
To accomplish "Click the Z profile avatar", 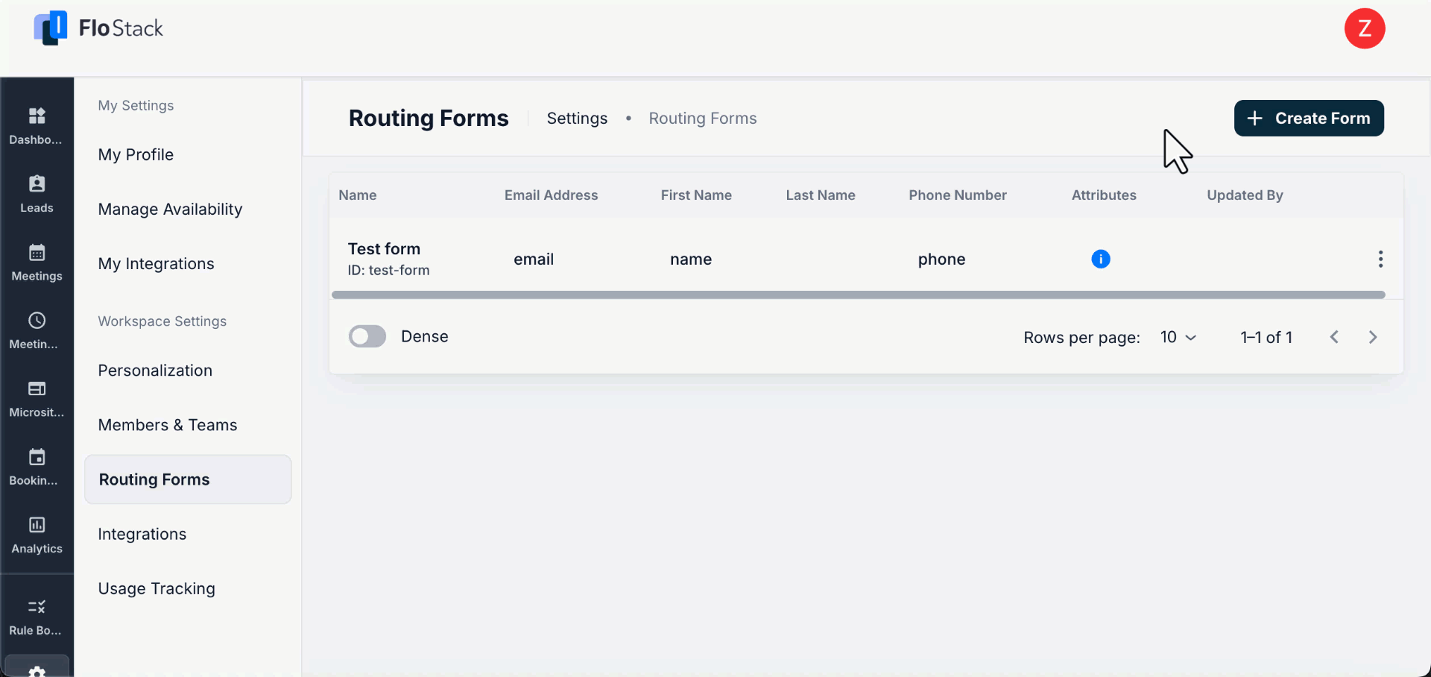I will coord(1365,28).
